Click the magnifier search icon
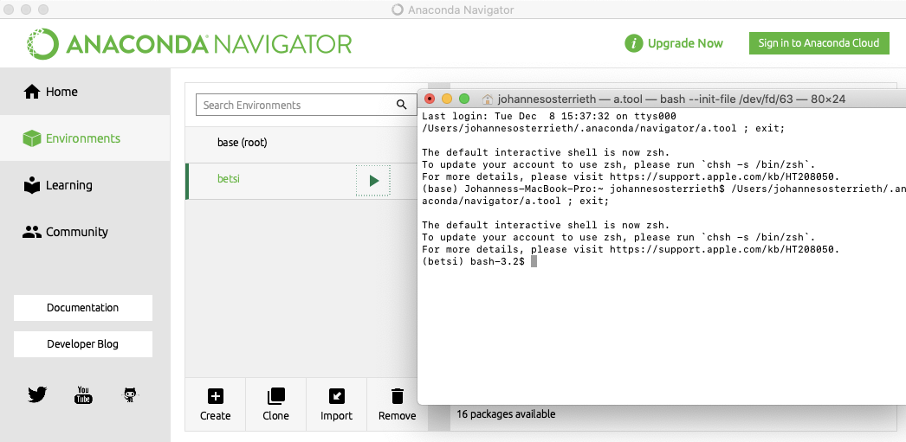 tap(401, 105)
